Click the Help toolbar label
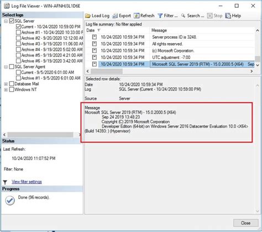Viewport: 262px width, 232px height. click(x=237, y=16)
